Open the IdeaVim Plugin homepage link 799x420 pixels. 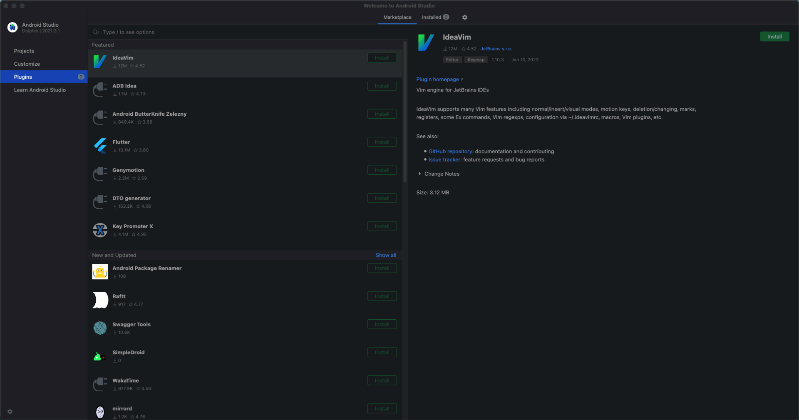pos(437,79)
